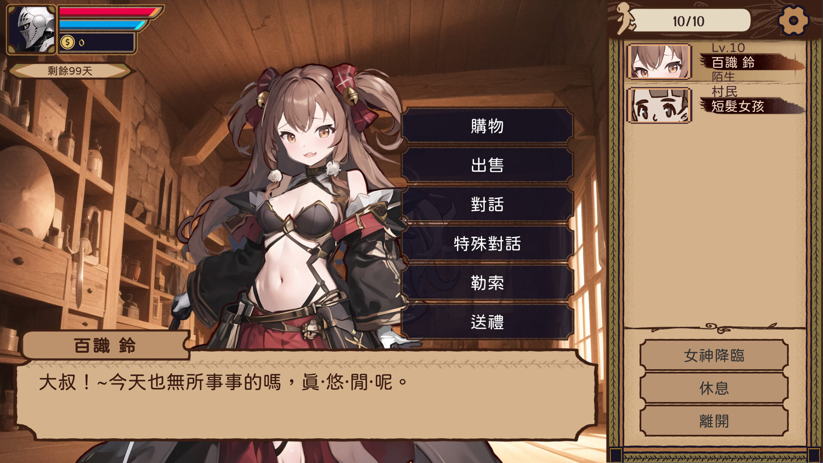This screenshot has width=823, height=463.
Task: Click the 女神降臨 button
Action: 714,355
